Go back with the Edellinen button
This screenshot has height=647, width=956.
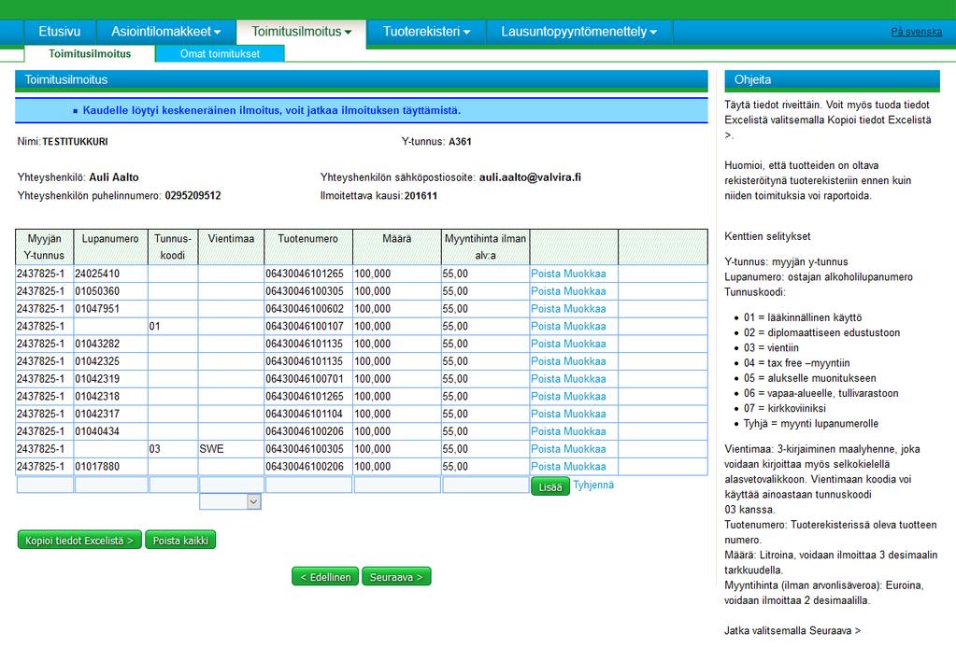pyautogui.click(x=325, y=577)
